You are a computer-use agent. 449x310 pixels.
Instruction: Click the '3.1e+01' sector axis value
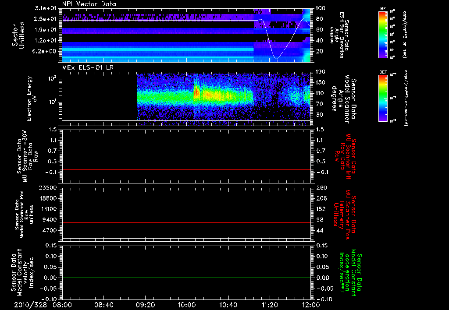tap(45, 8)
